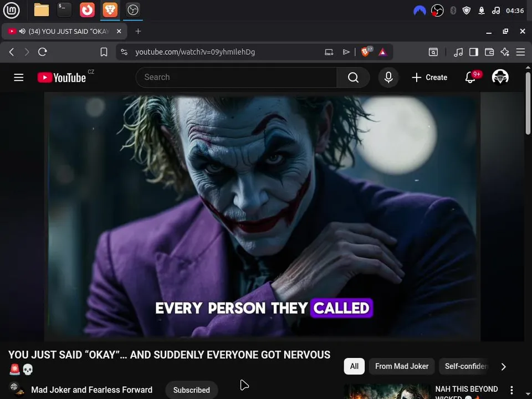532x399 pixels.
Task: Open Brave Wallet icon
Action: pyautogui.click(x=489, y=52)
